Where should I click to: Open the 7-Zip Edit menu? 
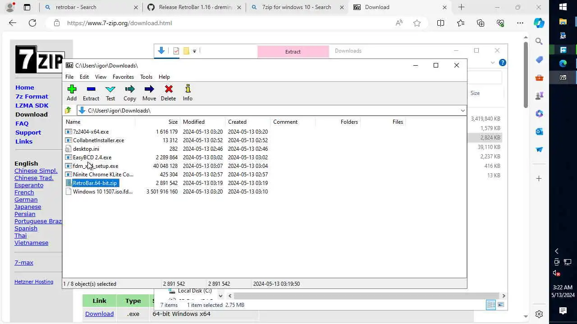84,77
